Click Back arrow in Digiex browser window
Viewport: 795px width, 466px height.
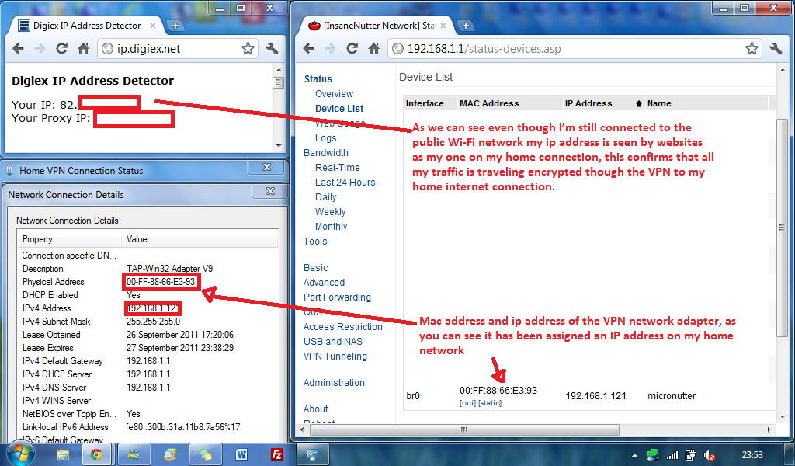click(x=19, y=49)
